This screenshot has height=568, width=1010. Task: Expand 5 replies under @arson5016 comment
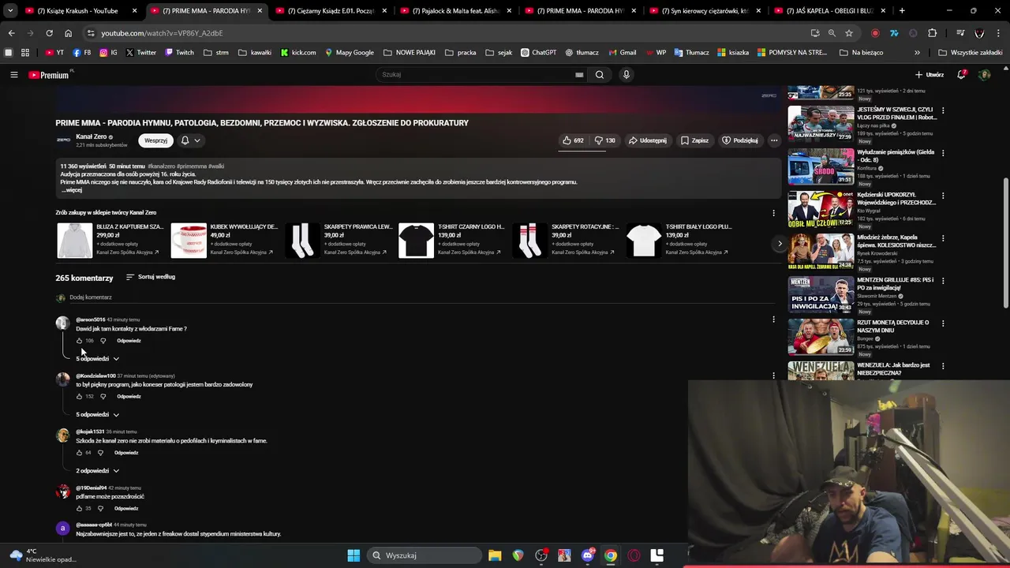coord(97,359)
